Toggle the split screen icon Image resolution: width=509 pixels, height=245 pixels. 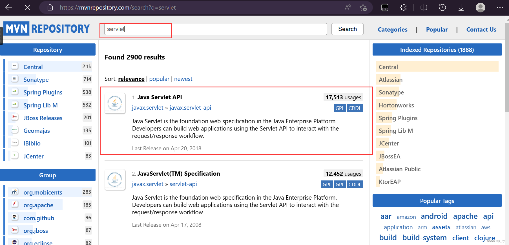(x=424, y=8)
